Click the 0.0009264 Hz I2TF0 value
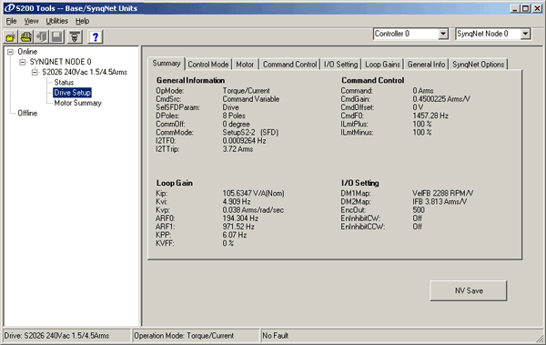Screen dimensions: 546x345 [245, 141]
